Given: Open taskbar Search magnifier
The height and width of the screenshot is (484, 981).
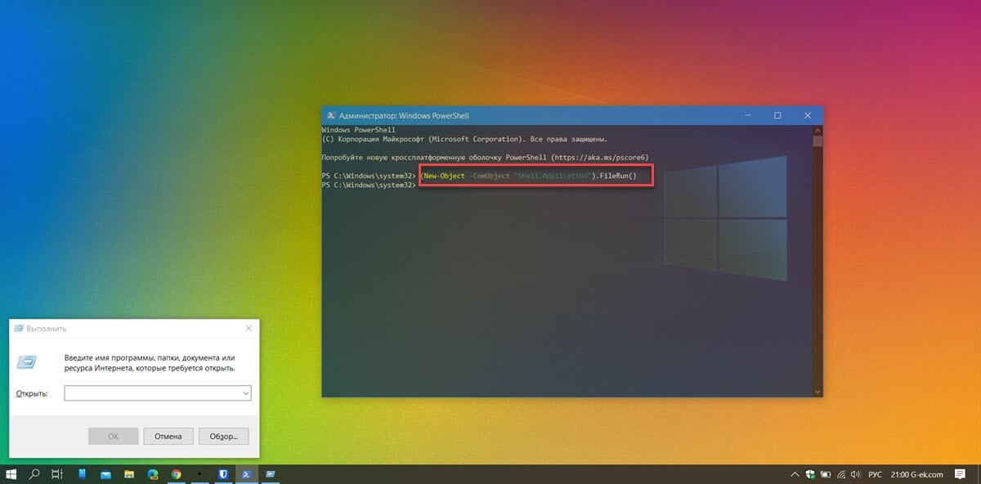Looking at the screenshot, I should [35, 474].
